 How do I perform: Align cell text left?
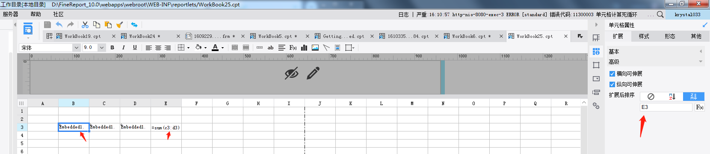click(x=149, y=48)
